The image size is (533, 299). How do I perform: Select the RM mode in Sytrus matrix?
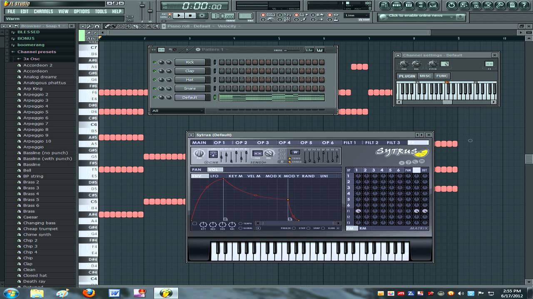363,228
